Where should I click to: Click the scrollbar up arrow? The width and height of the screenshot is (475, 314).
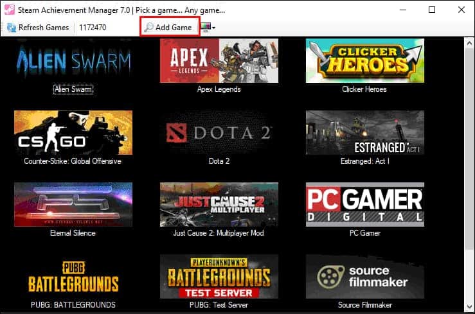coord(469,43)
